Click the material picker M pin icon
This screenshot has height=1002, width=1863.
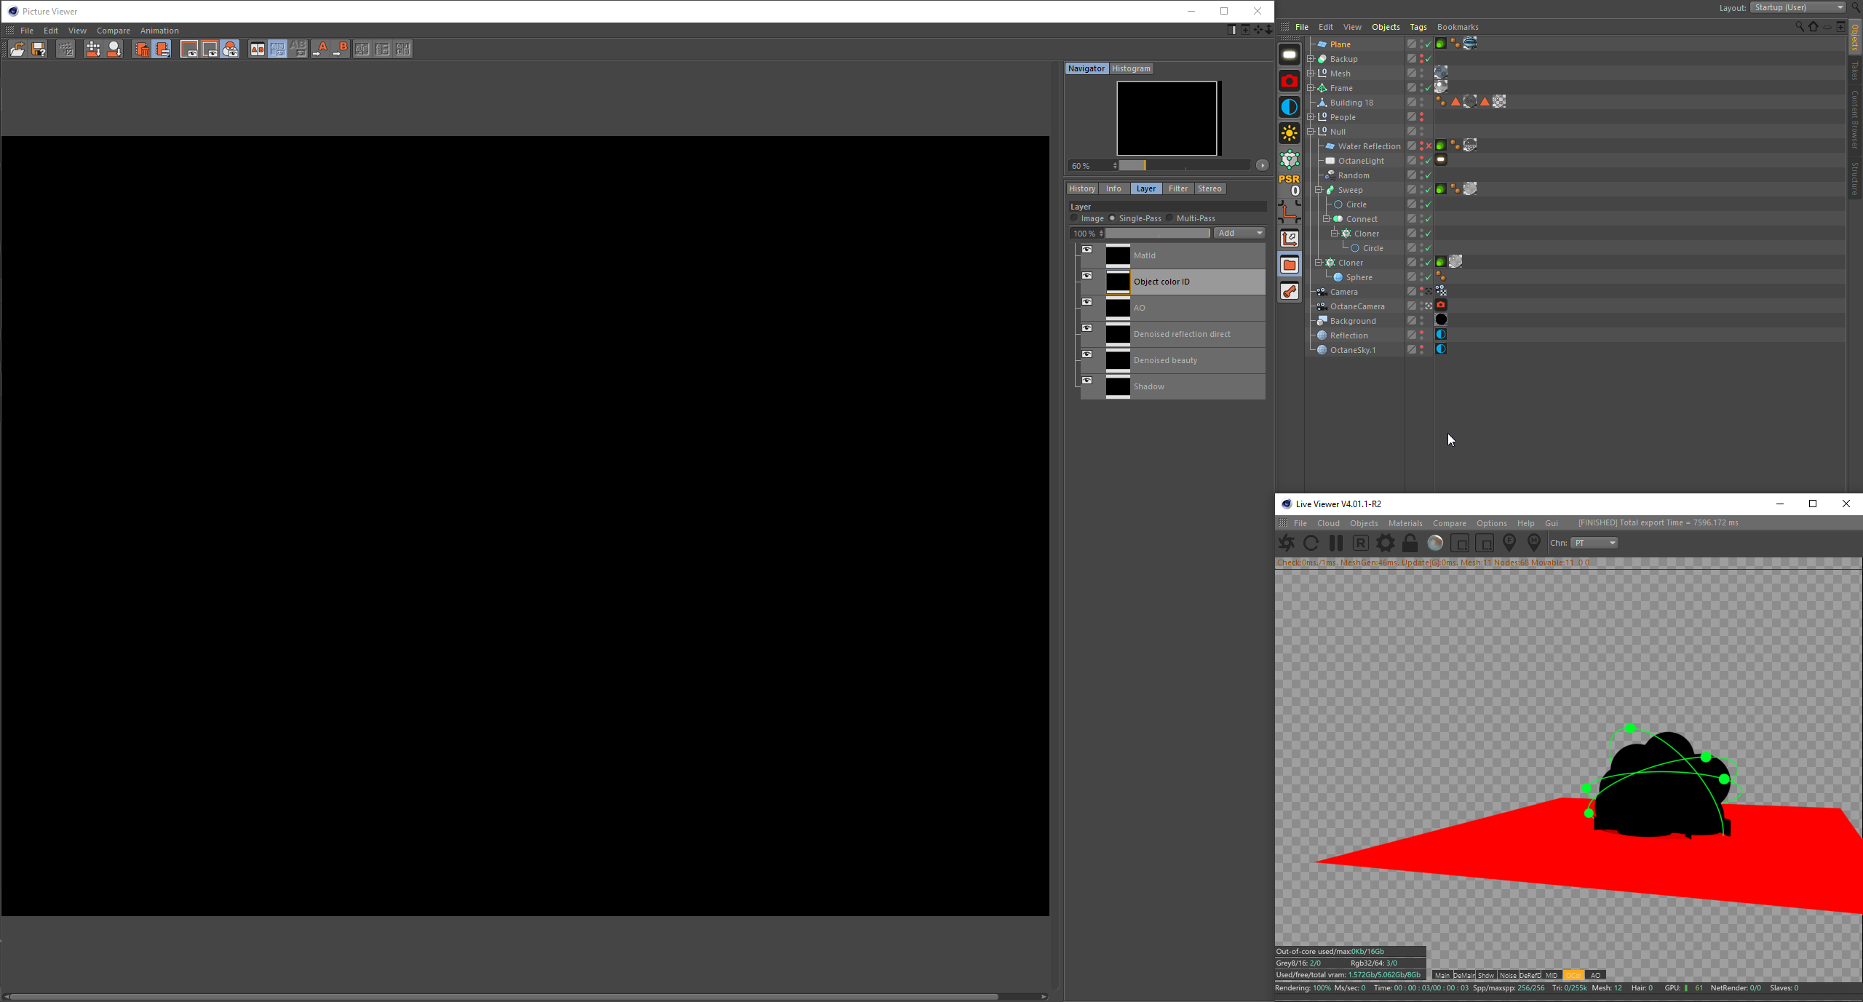(x=1534, y=543)
